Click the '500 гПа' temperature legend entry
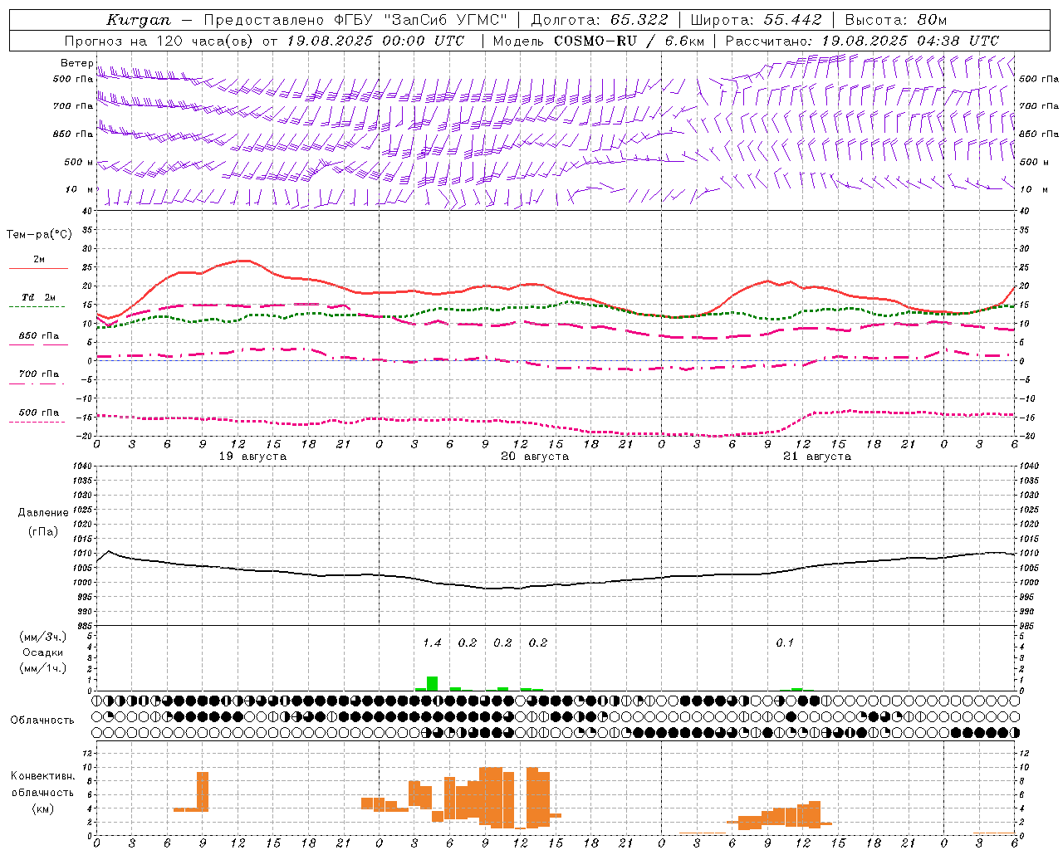The image size is (1063, 850). point(39,413)
